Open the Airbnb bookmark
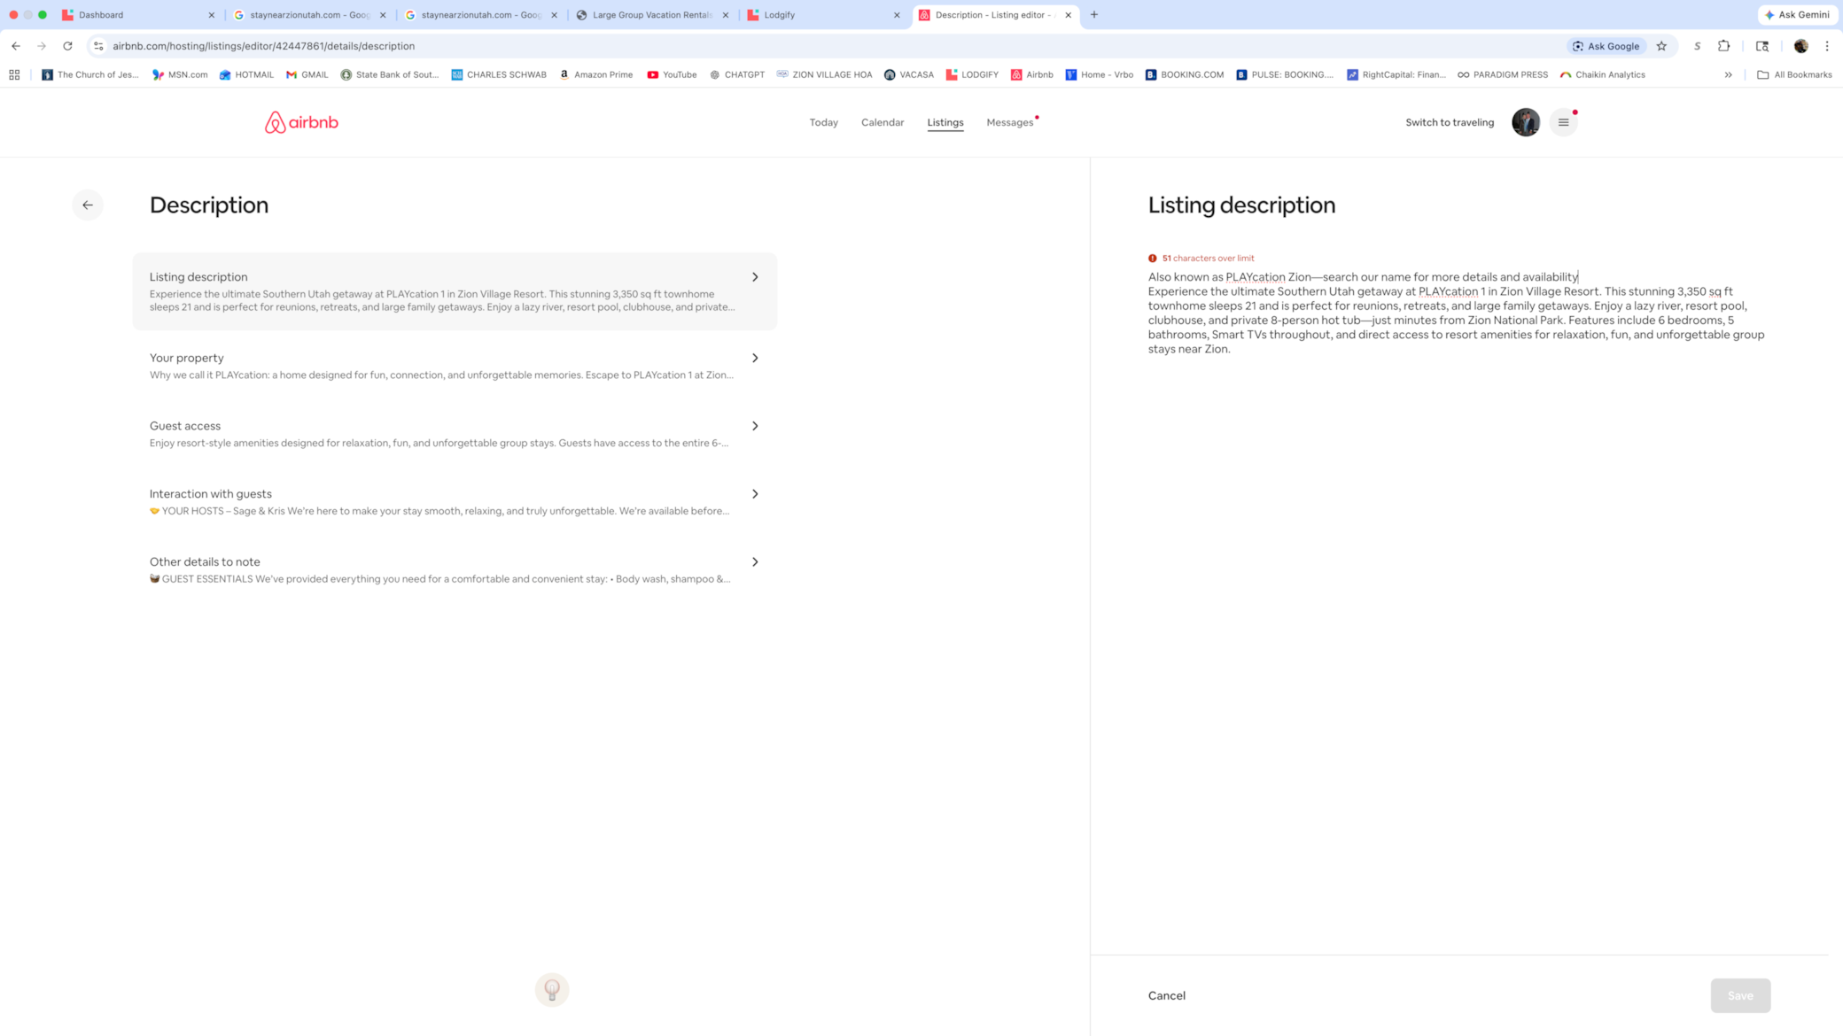 click(1032, 74)
